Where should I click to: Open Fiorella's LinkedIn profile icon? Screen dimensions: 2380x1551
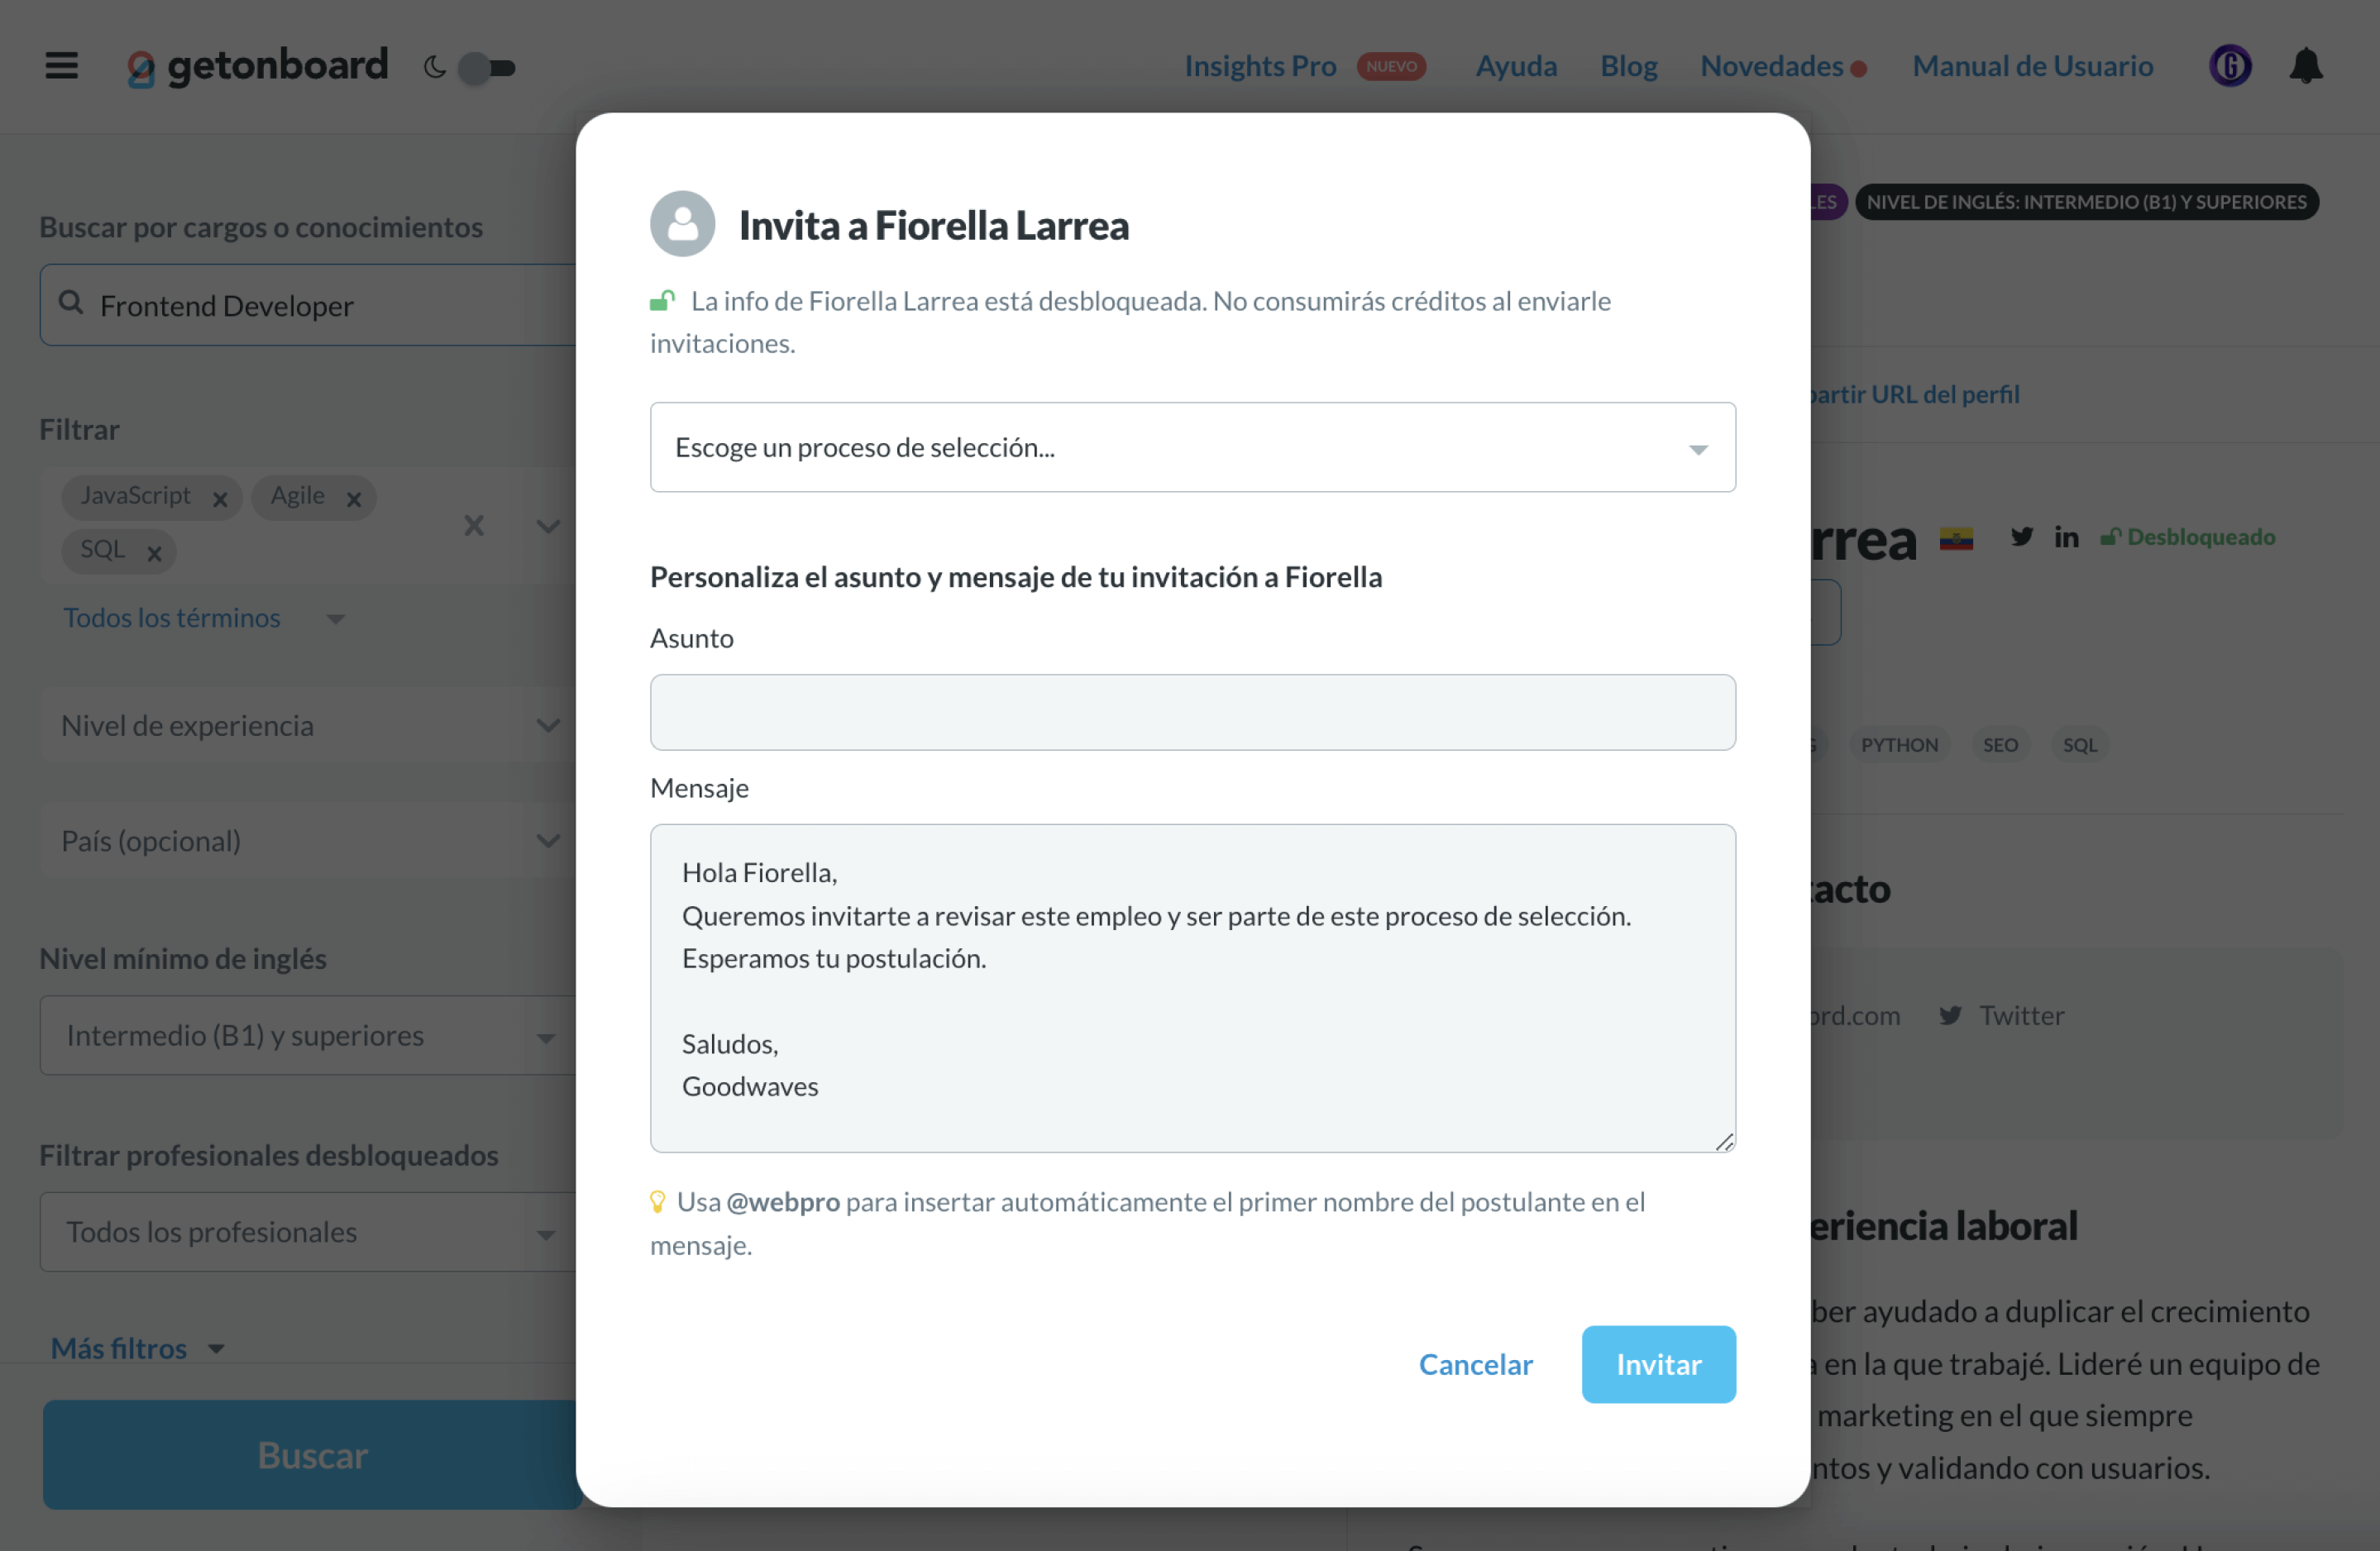click(2066, 537)
